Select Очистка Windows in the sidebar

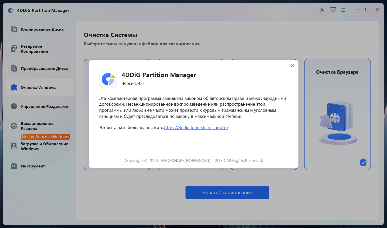40,87
